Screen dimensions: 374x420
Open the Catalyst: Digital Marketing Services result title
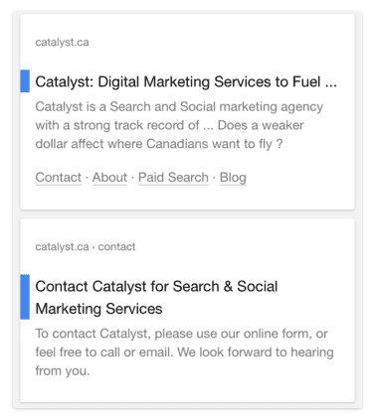tap(186, 81)
